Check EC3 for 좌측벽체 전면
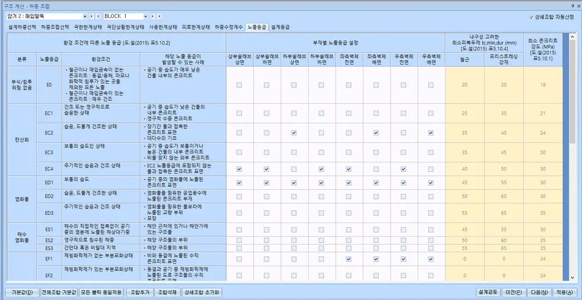 point(349,152)
